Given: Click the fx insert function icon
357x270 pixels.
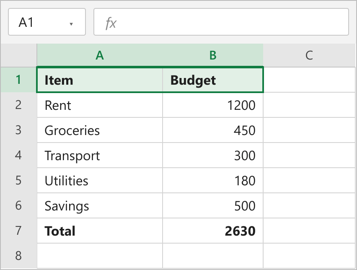Looking at the screenshot, I should coord(111,23).
